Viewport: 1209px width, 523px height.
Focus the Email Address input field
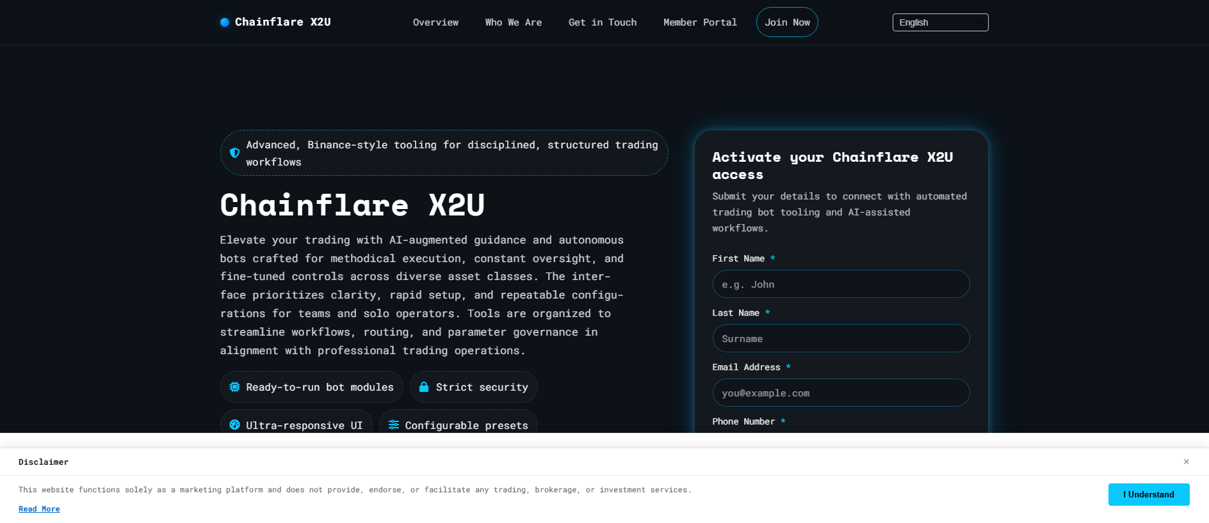pyautogui.click(x=841, y=393)
